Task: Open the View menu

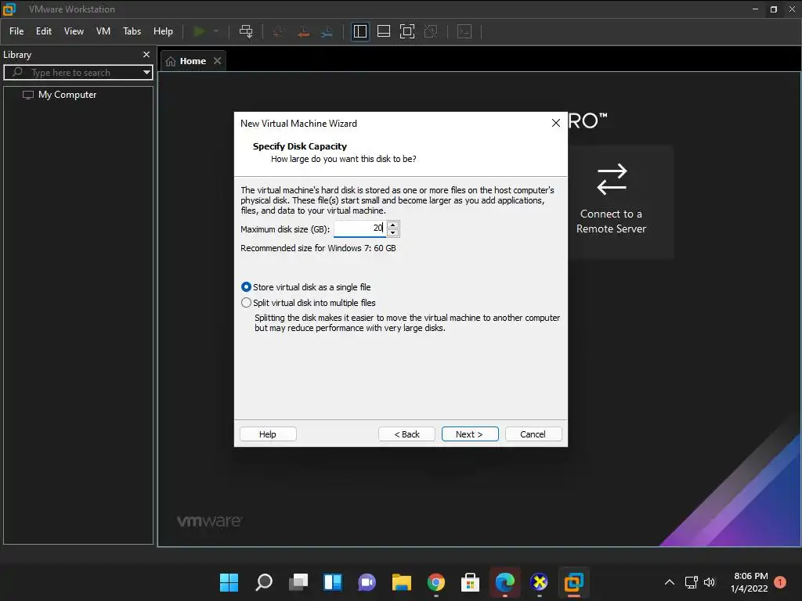Action: 74,31
